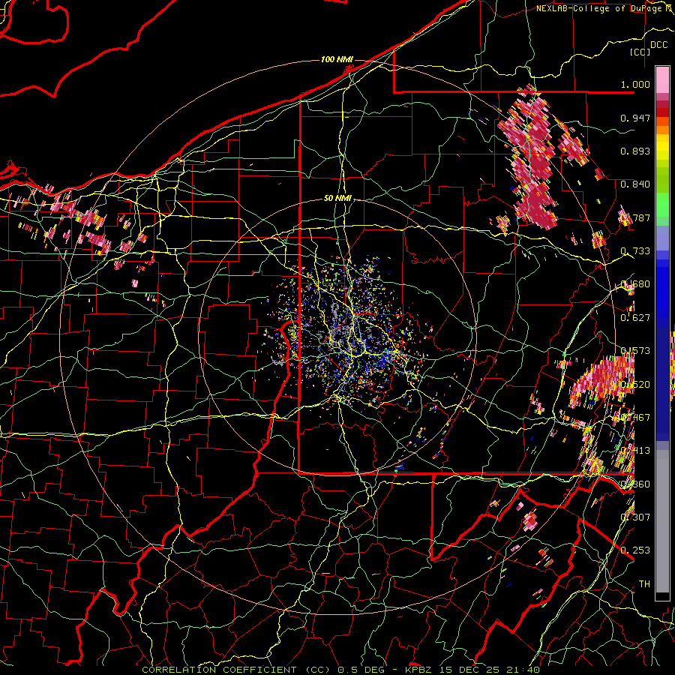
Task: Click the KPBZ radar site identifier
Action: click(418, 670)
